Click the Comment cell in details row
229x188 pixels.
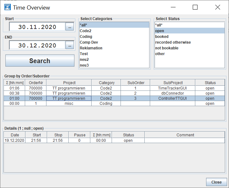[x=185, y=141]
